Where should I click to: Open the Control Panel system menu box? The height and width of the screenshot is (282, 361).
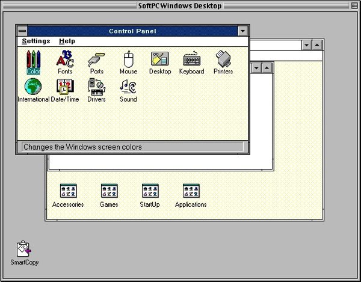(x=22, y=31)
